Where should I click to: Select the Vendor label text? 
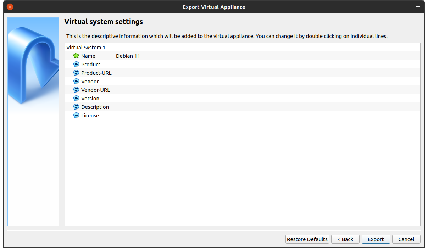click(90, 82)
